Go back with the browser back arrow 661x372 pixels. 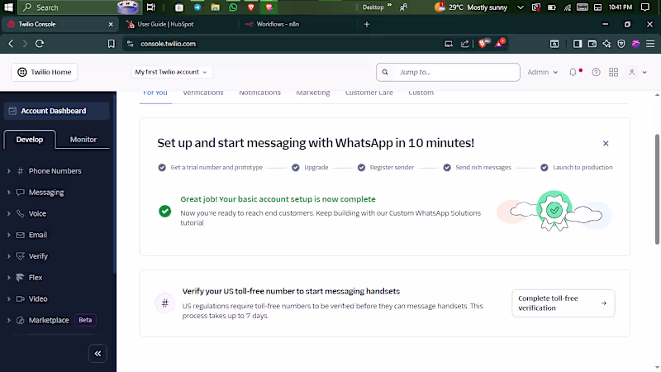click(x=11, y=44)
